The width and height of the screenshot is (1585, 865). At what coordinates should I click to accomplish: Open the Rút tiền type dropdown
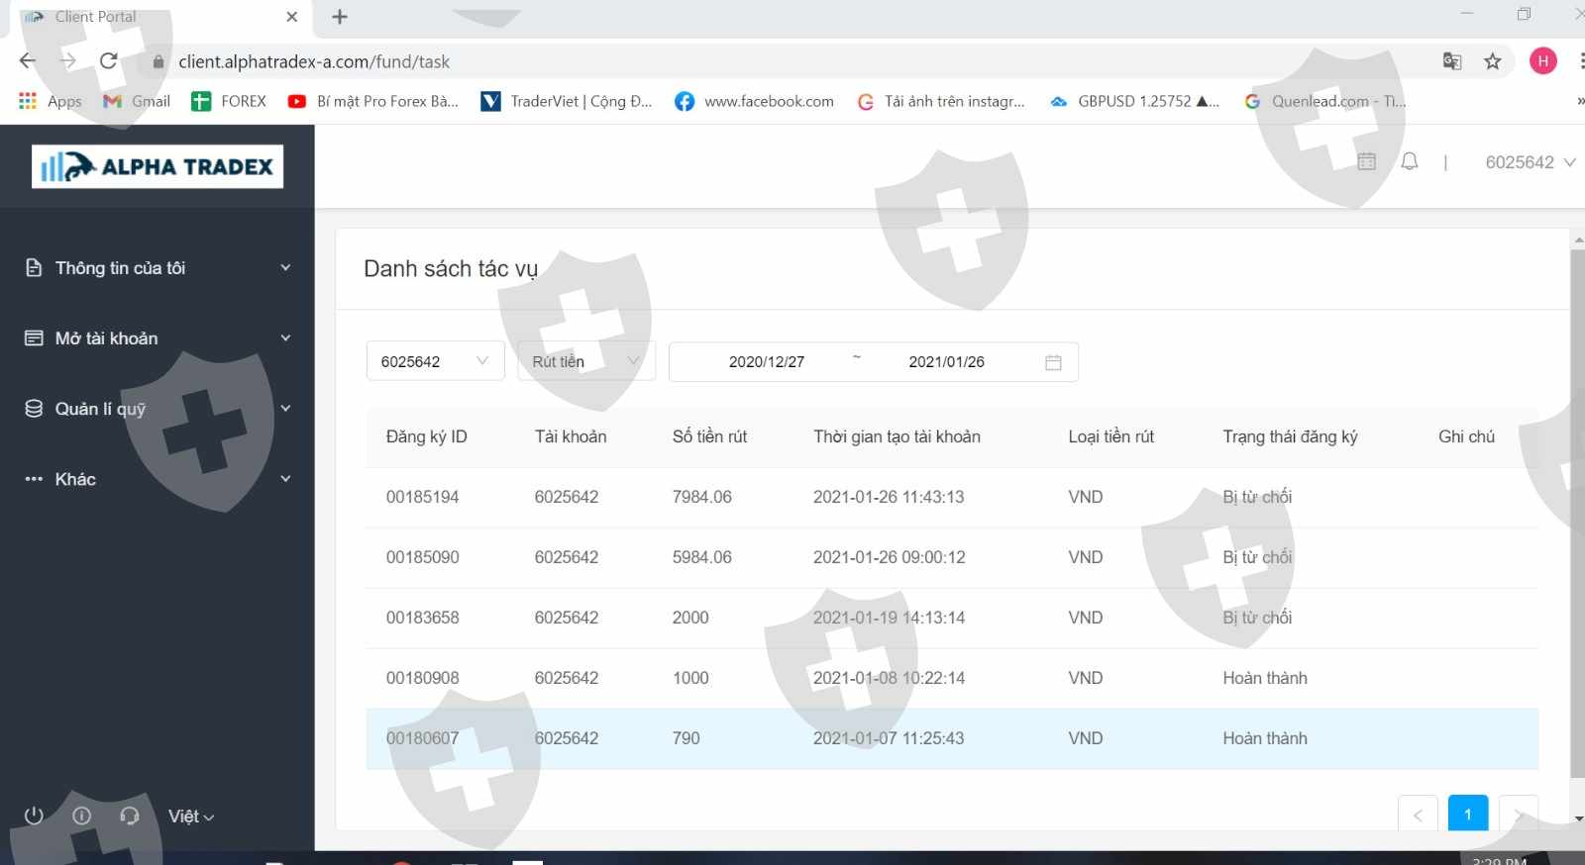coord(585,361)
